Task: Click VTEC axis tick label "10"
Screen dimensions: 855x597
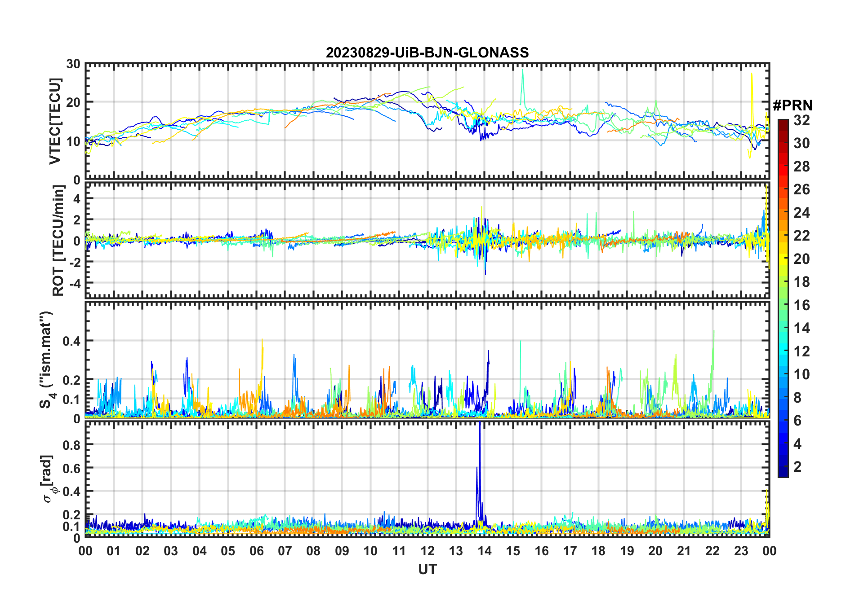Action: tap(73, 141)
